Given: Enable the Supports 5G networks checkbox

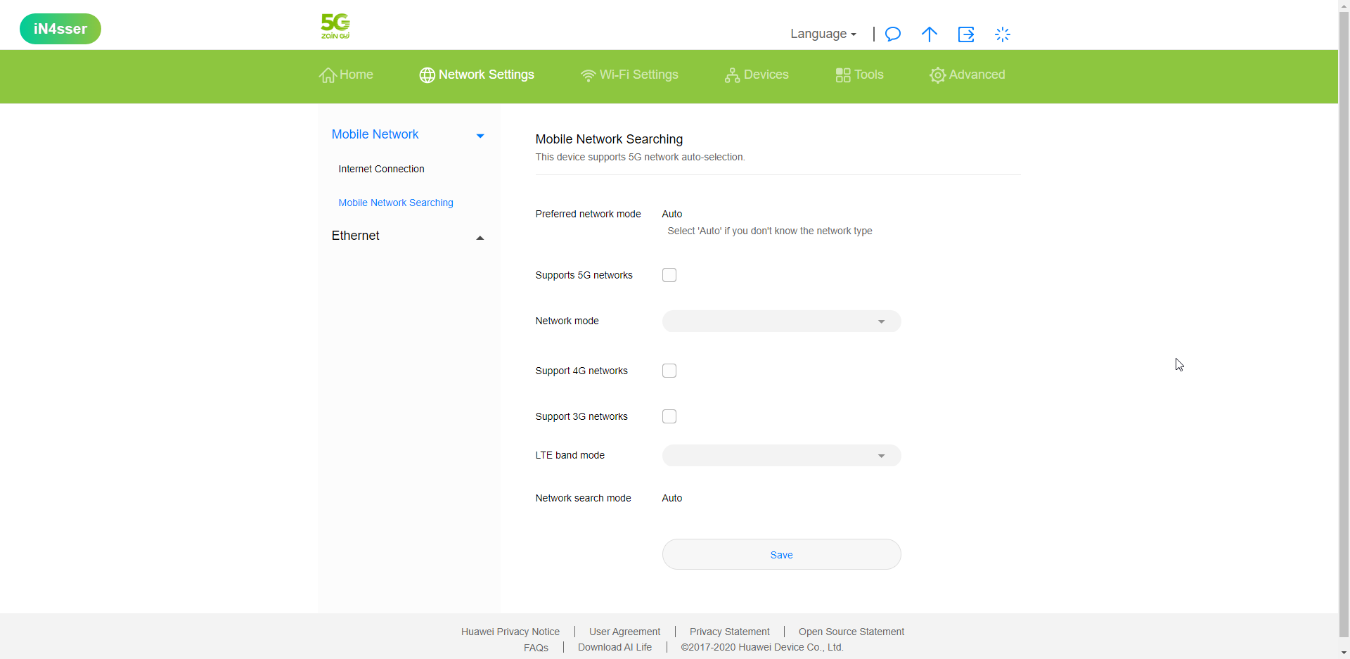Looking at the screenshot, I should (x=669, y=275).
